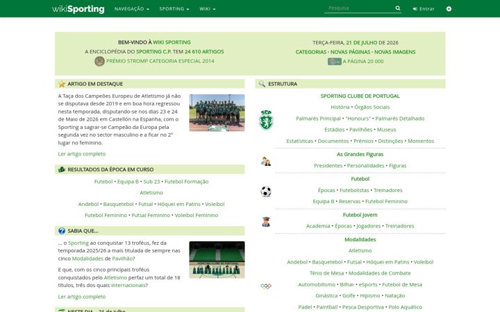Open the Distinções link
500x312 pixels.
(390, 141)
